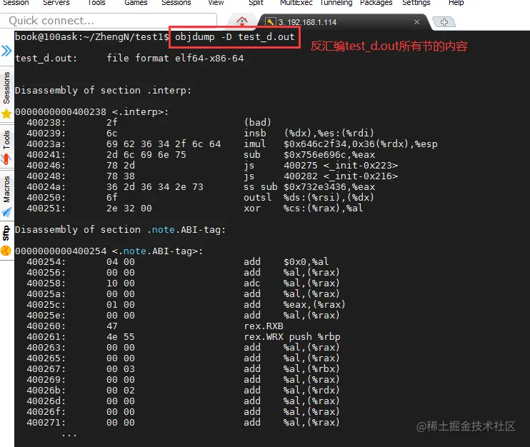The image size is (530, 447).
Task: Expand the sidebar with double chevron
Action: [6, 51]
